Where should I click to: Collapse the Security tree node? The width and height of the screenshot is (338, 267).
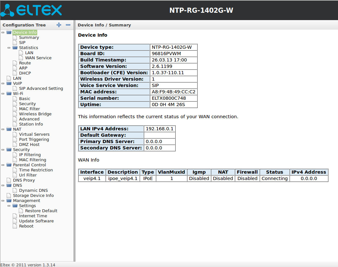coord(3,149)
